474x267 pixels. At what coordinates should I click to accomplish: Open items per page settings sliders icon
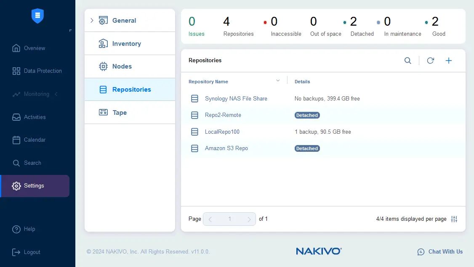pos(454,219)
